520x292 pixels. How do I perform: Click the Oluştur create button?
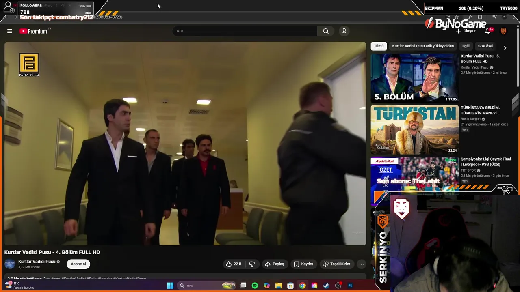pos(466,31)
